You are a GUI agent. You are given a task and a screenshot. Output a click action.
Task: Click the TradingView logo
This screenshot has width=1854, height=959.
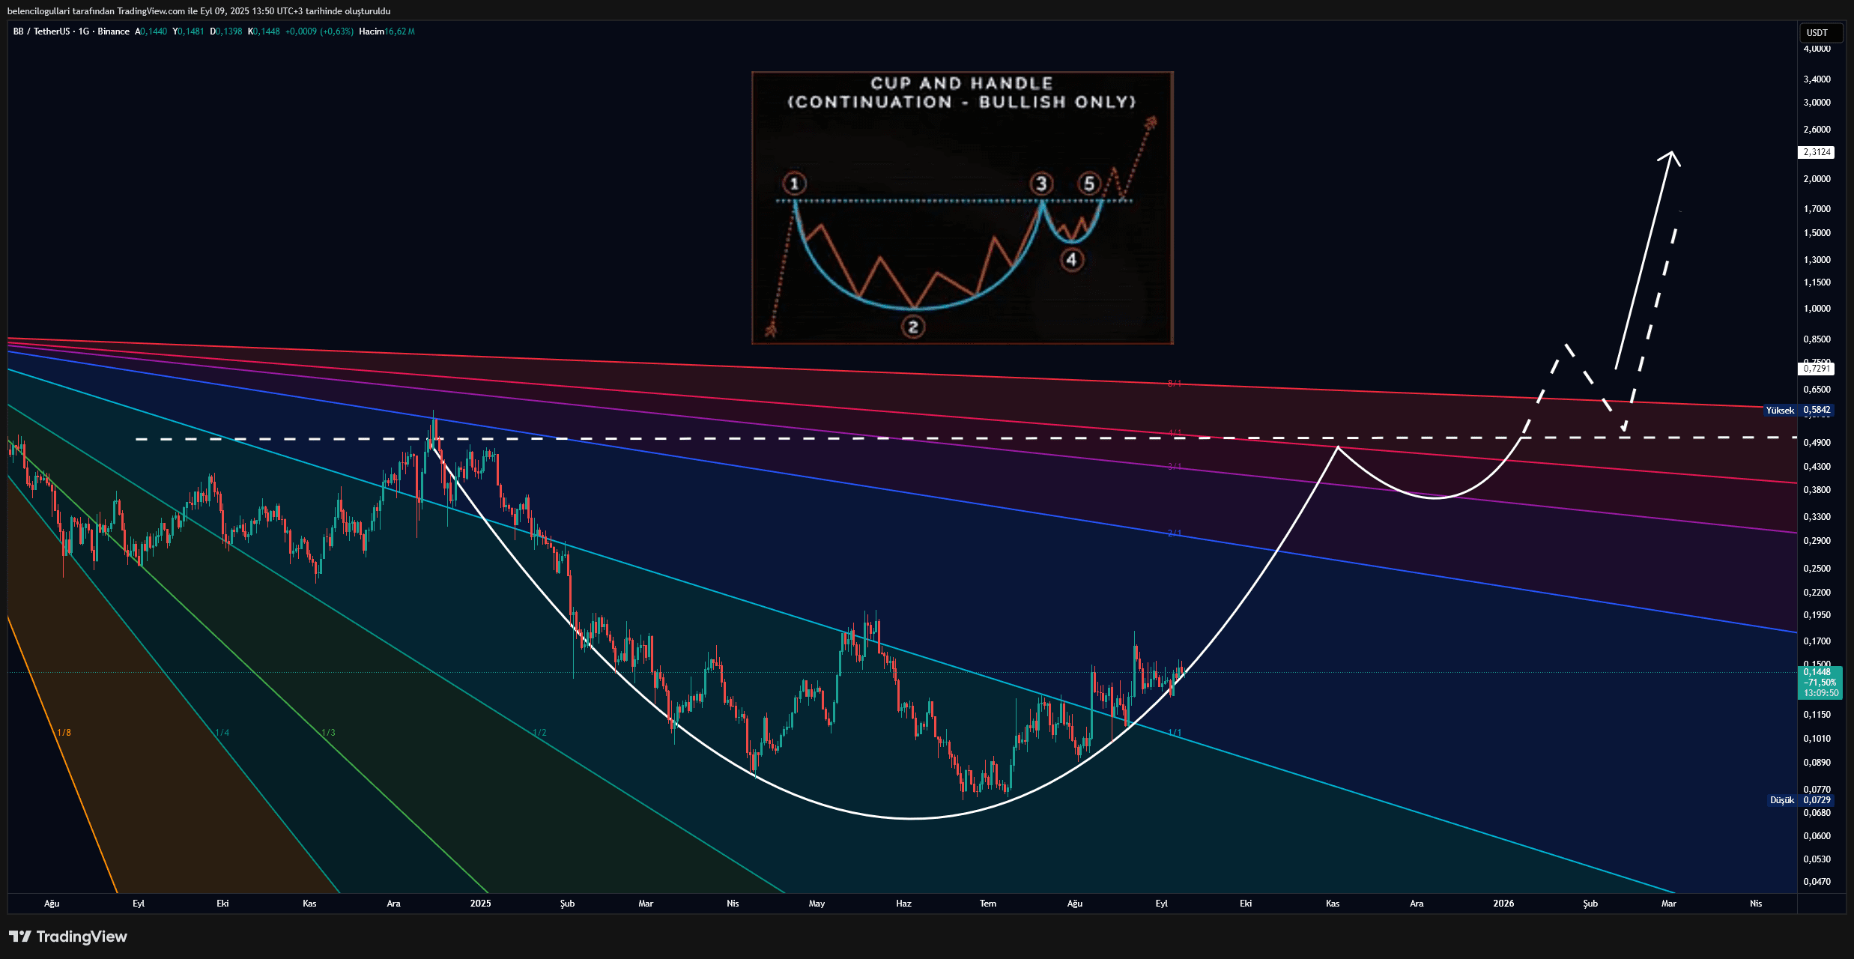pyautogui.click(x=68, y=937)
